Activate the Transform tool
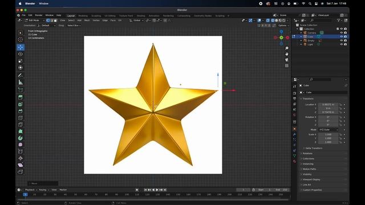This screenshot has height=205, width=365. point(21,68)
